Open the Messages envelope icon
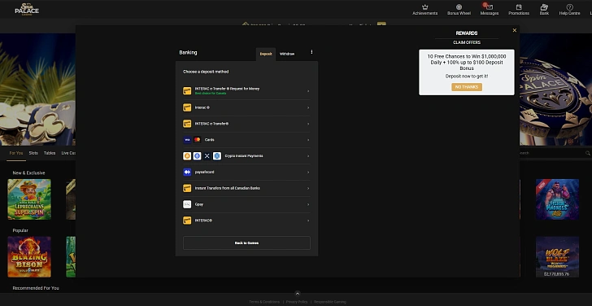 (x=490, y=7)
